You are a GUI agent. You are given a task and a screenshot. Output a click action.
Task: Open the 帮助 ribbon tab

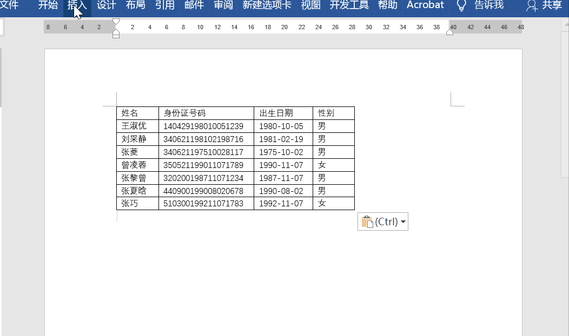coord(388,5)
